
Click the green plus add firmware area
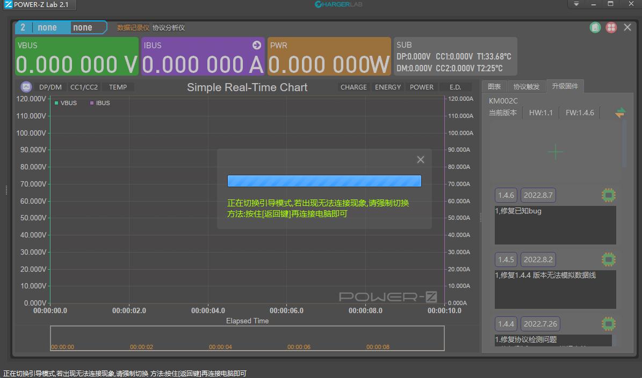(555, 152)
